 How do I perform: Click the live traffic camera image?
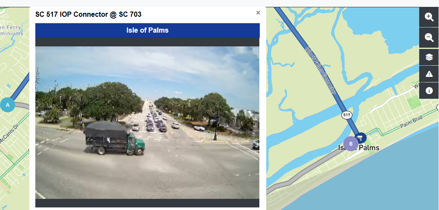click(x=147, y=122)
